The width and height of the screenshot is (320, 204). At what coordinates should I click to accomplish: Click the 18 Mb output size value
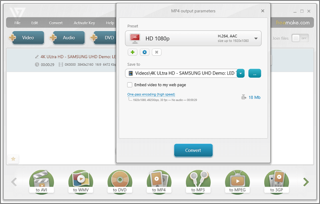255,97
